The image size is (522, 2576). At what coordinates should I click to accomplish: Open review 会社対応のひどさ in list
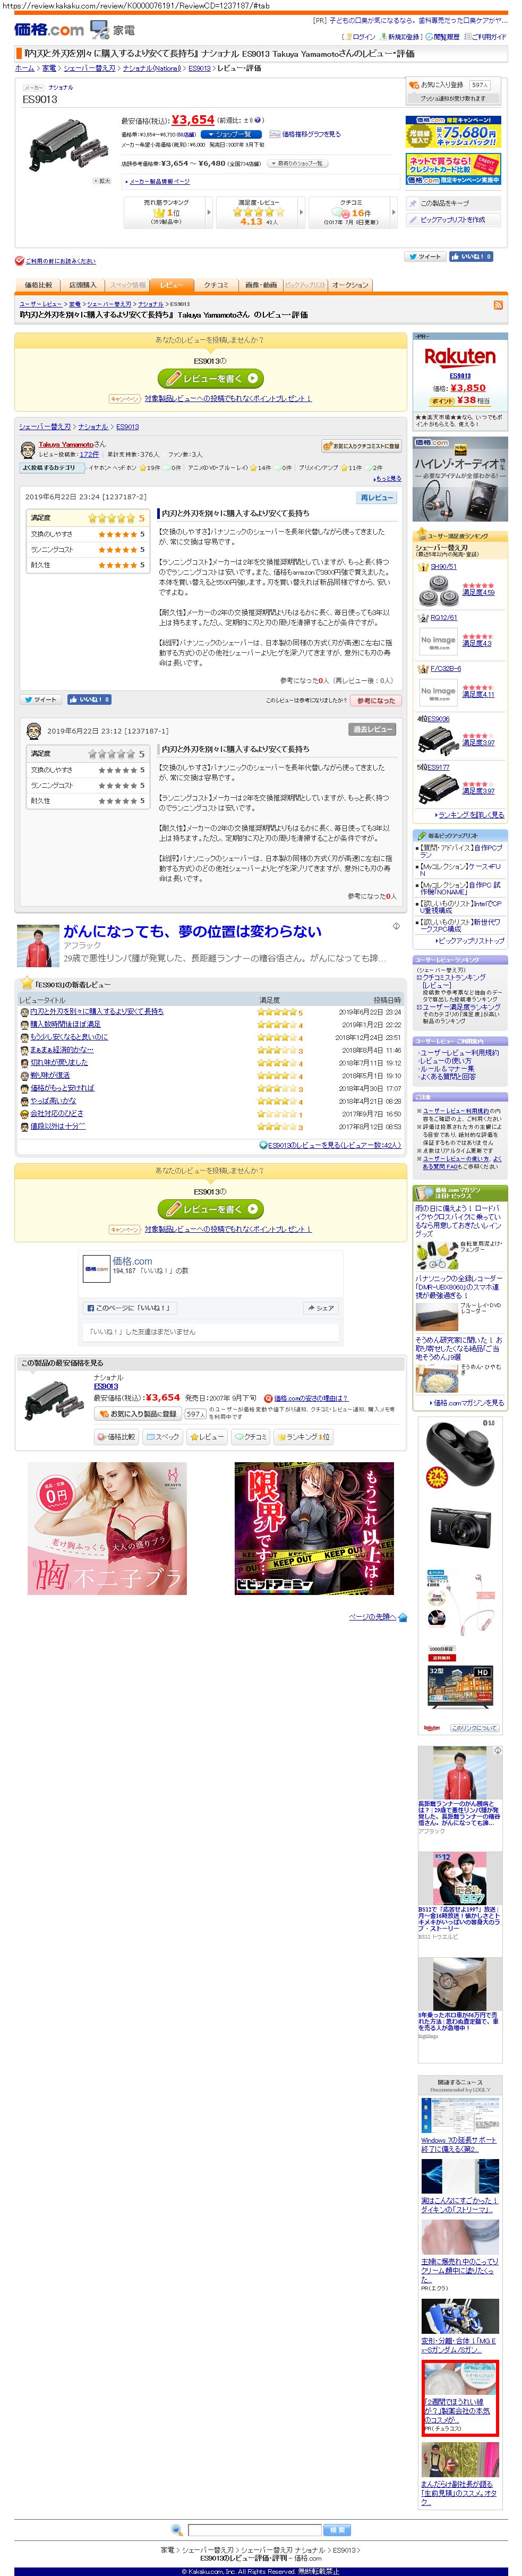point(57,1113)
